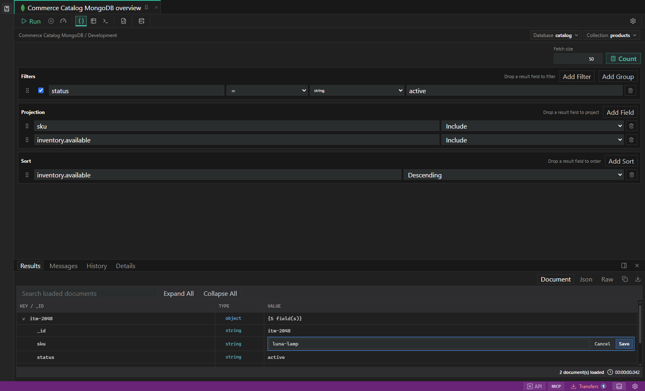Click the script file icon in toolbar

123,21
